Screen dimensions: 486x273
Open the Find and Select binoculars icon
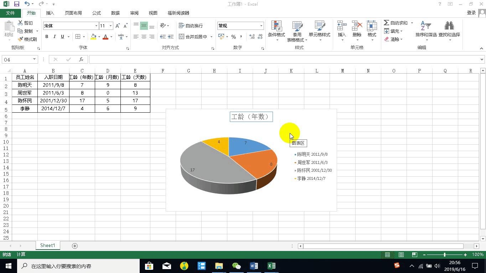[449, 26]
